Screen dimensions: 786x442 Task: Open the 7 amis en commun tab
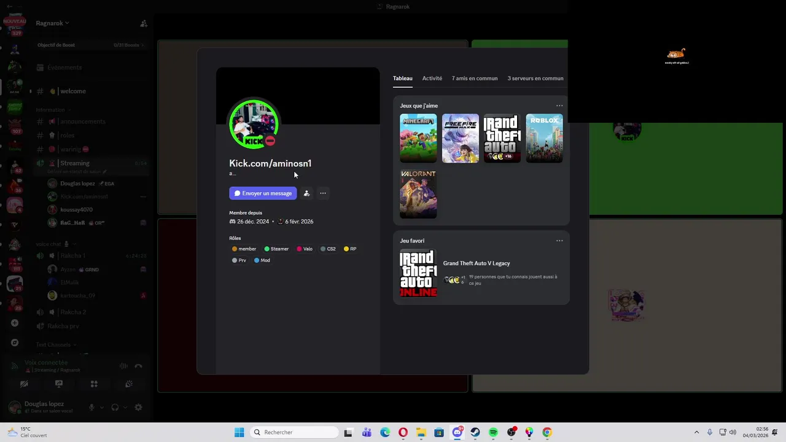475,79
